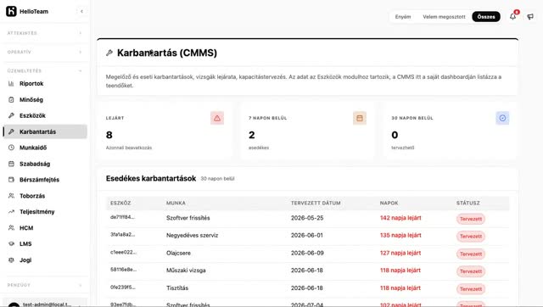Click the blue clock icon on 30 napon belül card

(x=502, y=118)
